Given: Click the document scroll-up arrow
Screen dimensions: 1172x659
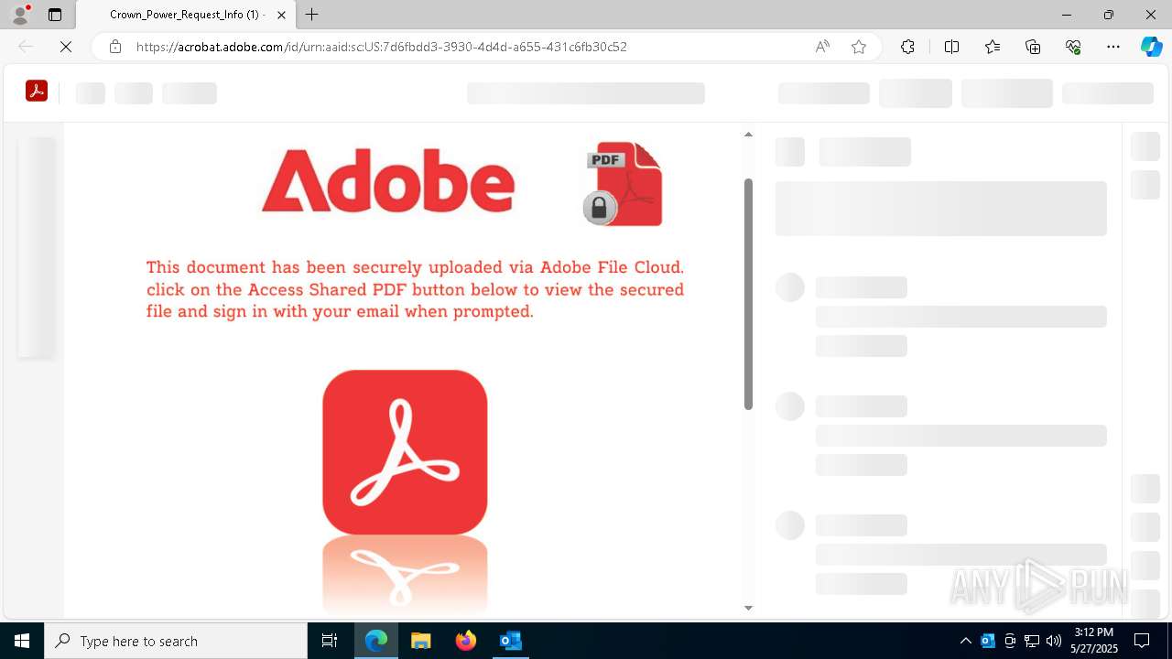Looking at the screenshot, I should pyautogui.click(x=748, y=135).
